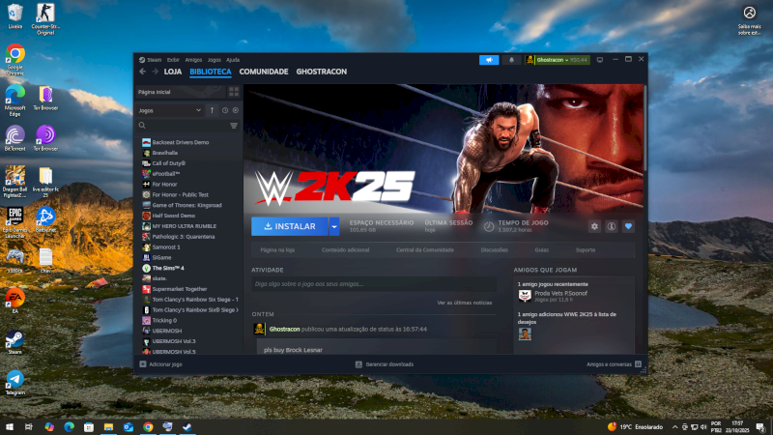
Task: Open File Explorer from taskbar
Action: tap(108, 426)
